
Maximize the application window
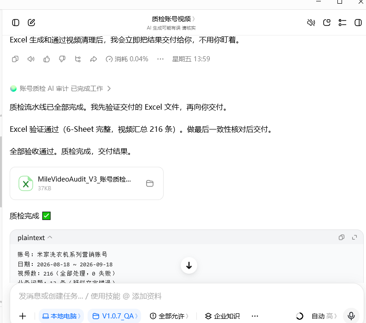(x=340, y=2)
